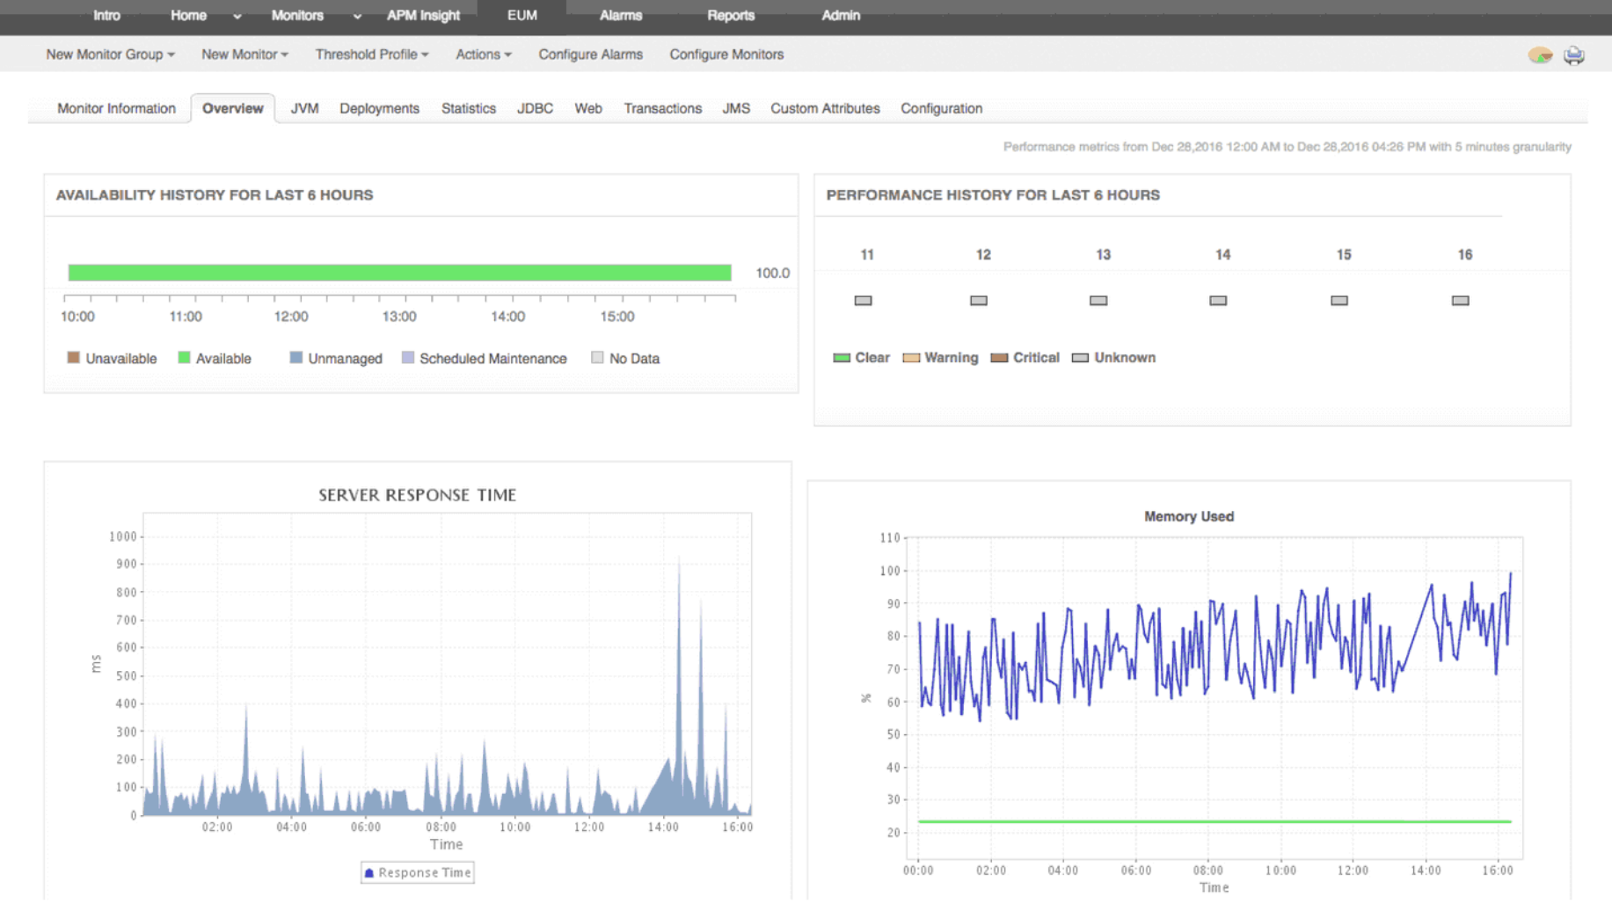Click the status indicator under hour 13
Screen dimensions: 1612x911
pos(1098,301)
